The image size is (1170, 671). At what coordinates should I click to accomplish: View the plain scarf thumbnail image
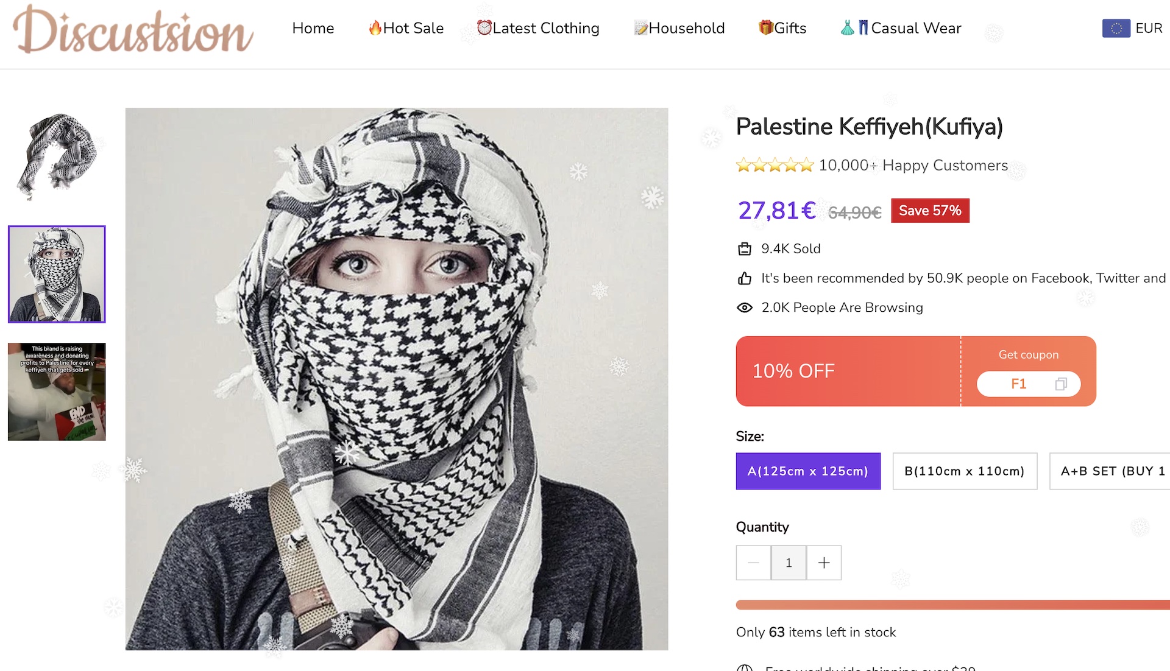pos(57,156)
